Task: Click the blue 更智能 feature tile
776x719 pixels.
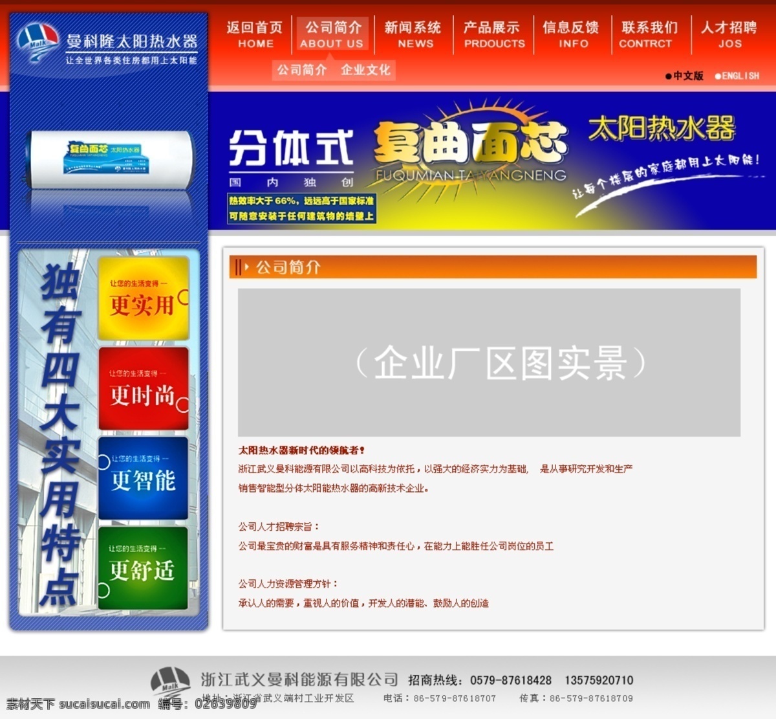Action: pos(144,478)
